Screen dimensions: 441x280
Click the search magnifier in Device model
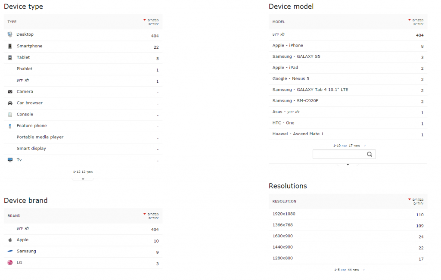(370, 154)
